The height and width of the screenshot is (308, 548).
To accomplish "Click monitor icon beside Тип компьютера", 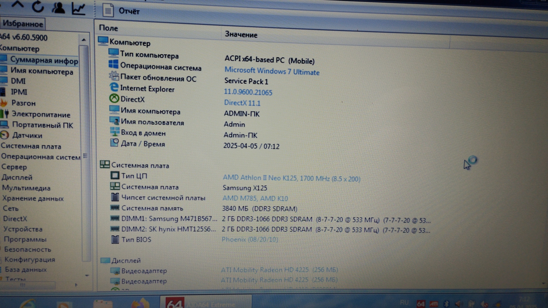I will tap(113, 52).
